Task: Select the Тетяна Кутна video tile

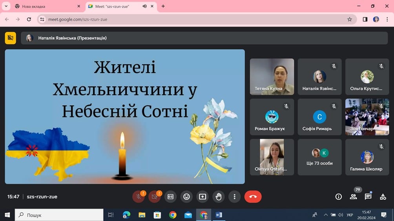Action: click(272, 77)
